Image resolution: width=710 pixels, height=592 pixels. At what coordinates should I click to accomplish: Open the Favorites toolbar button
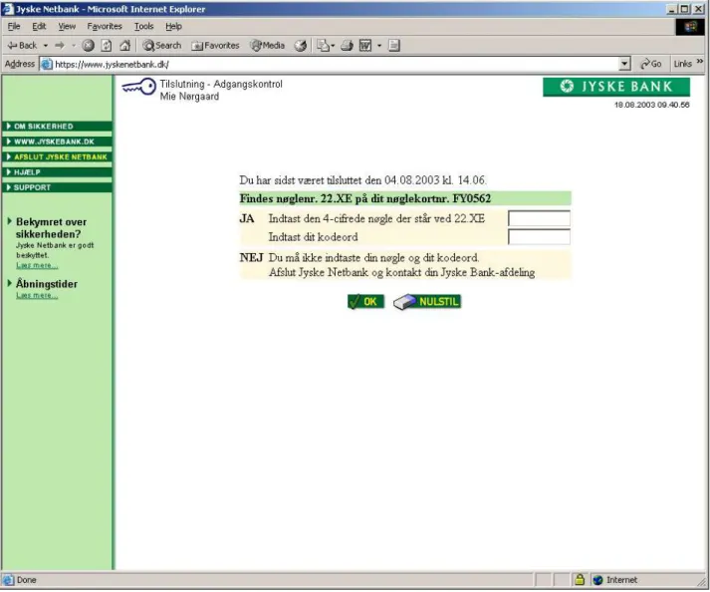215,45
